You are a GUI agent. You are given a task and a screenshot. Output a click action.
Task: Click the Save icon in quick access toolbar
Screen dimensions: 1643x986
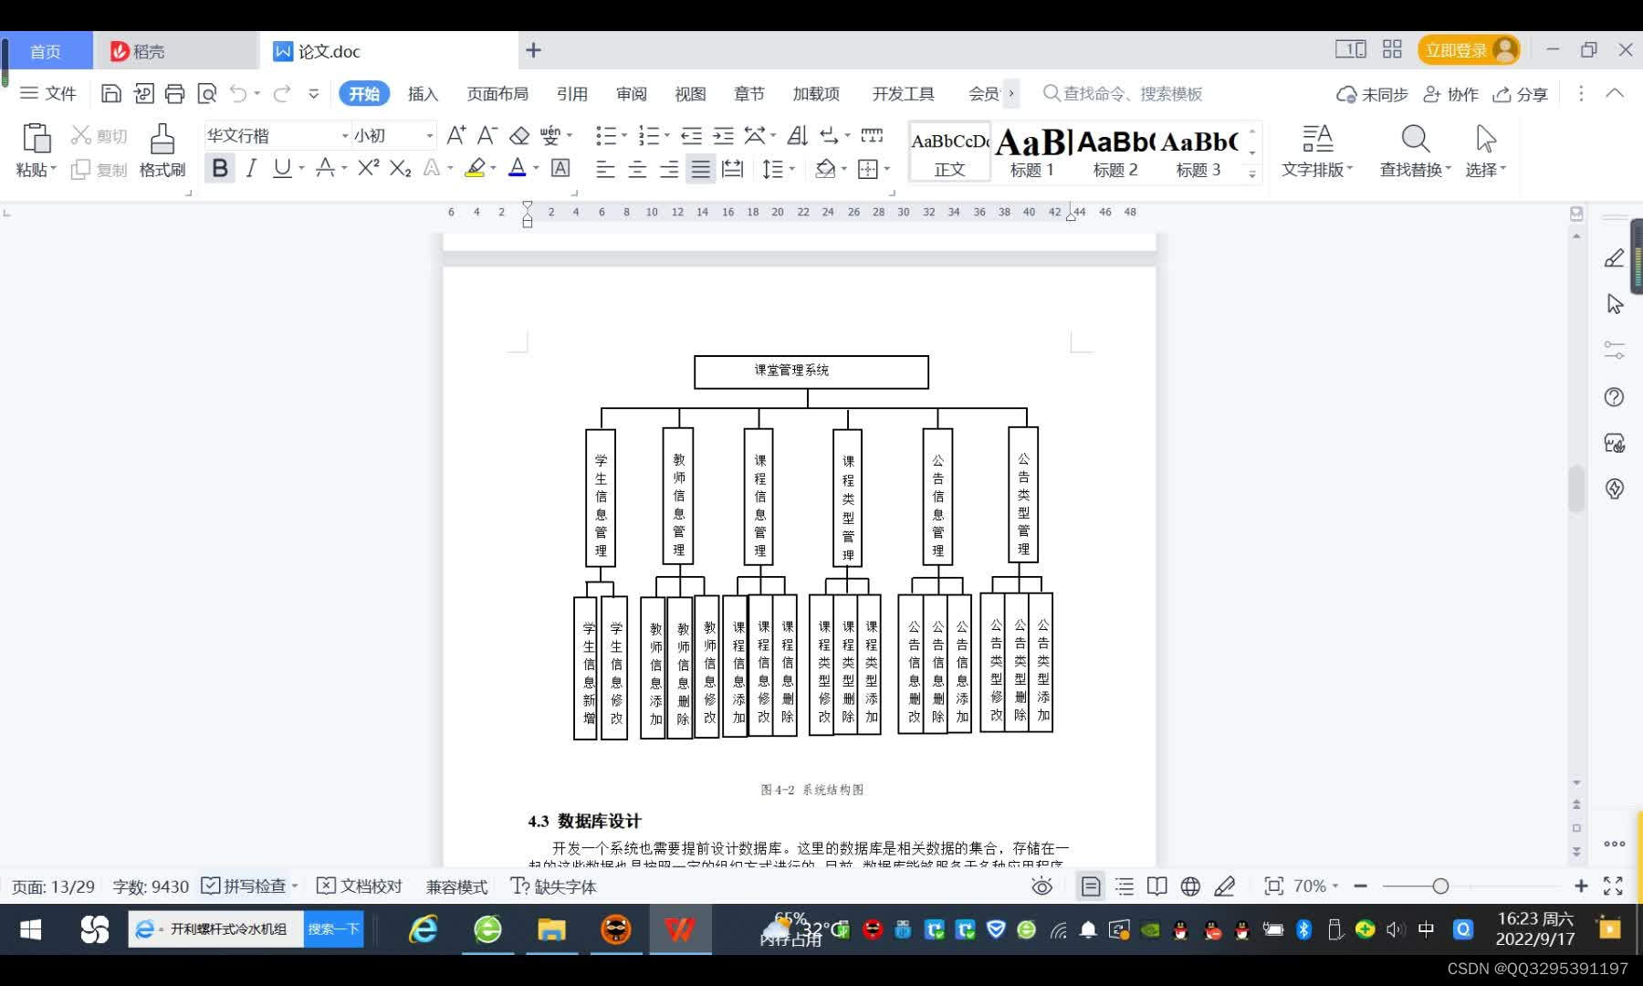110,93
